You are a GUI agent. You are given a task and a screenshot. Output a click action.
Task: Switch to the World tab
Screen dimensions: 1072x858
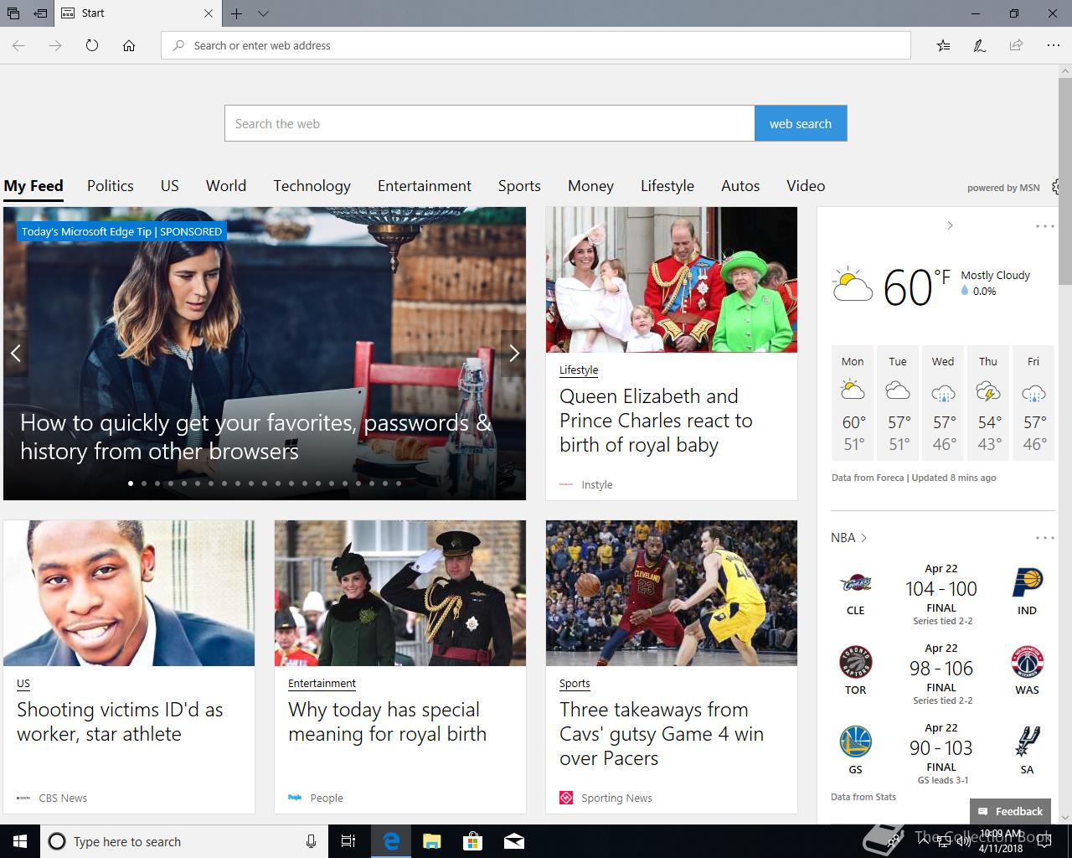coord(226,186)
